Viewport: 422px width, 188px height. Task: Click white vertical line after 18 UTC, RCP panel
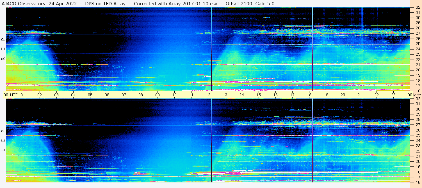click(312, 49)
